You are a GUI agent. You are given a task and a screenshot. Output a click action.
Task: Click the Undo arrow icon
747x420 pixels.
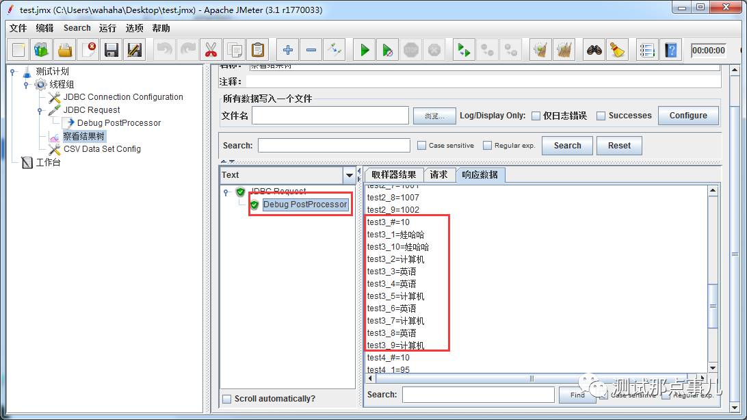(x=165, y=50)
